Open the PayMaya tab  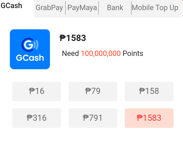coord(82,8)
